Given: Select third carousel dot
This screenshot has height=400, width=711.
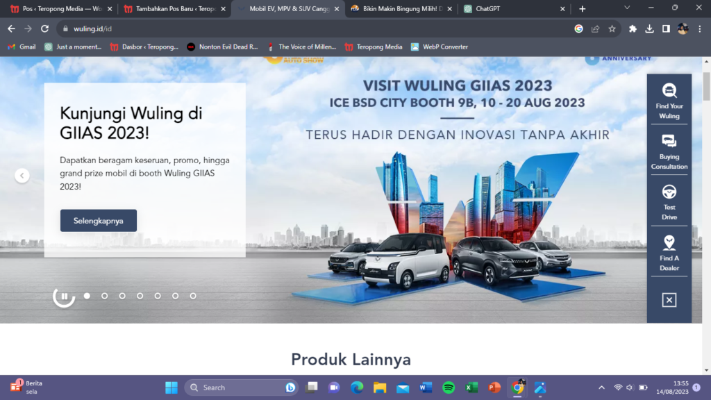Looking at the screenshot, I should [x=122, y=296].
